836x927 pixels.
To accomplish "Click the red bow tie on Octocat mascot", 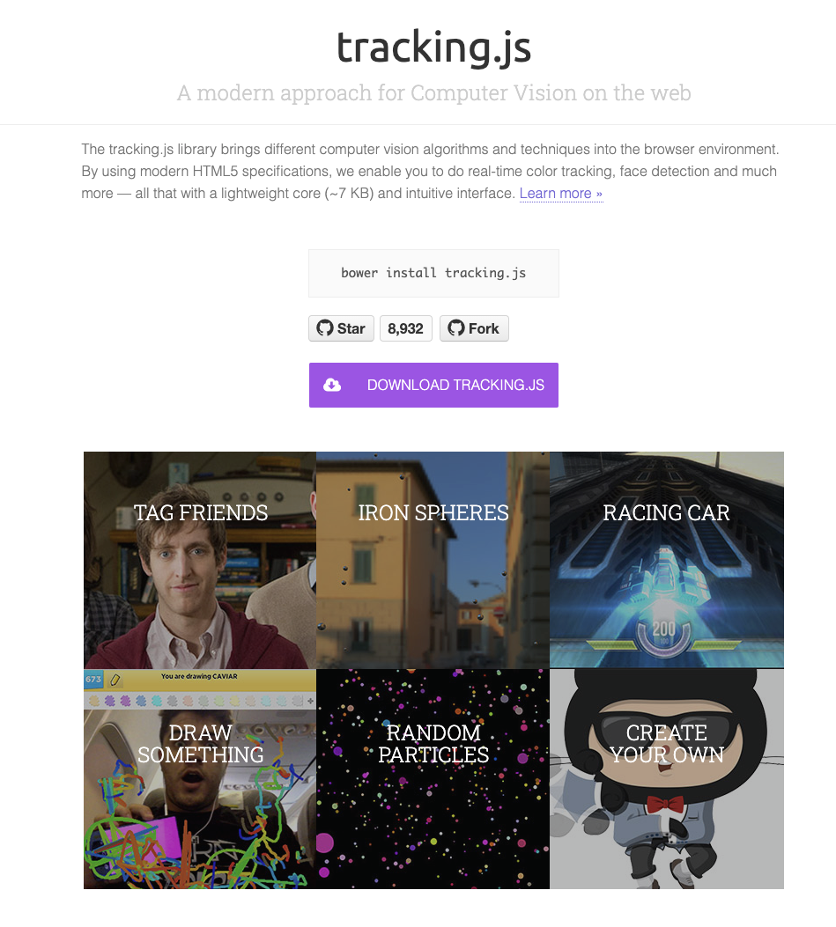I will pyautogui.click(x=665, y=805).
